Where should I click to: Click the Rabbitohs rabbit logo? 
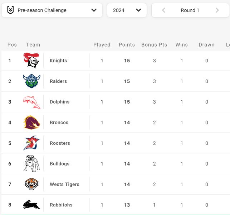pos(31,205)
